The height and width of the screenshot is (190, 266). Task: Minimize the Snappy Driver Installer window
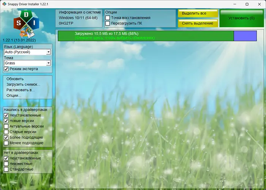pos(235,4)
